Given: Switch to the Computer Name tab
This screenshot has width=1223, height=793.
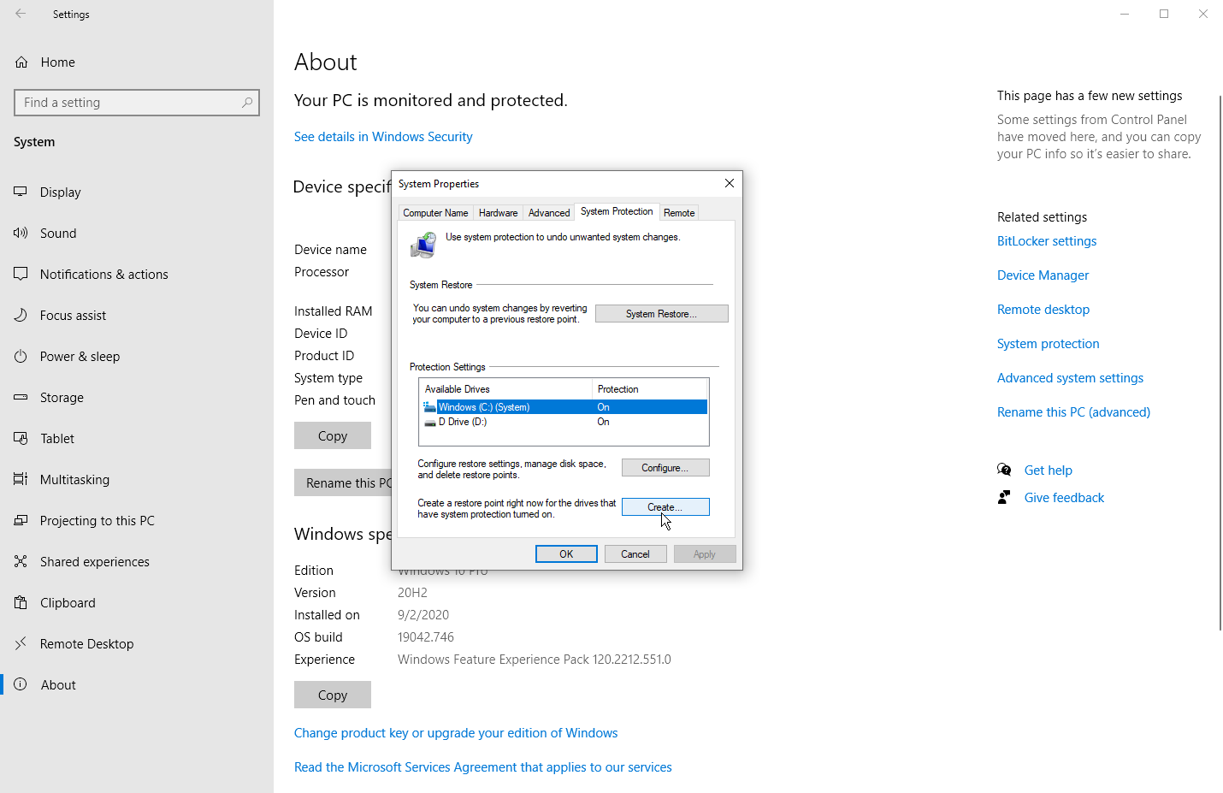Looking at the screenshot, I should 435,213.
